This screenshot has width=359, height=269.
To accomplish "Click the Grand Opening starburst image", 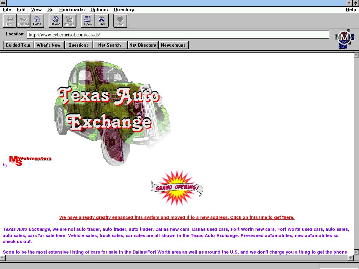I will pos(177,188).
